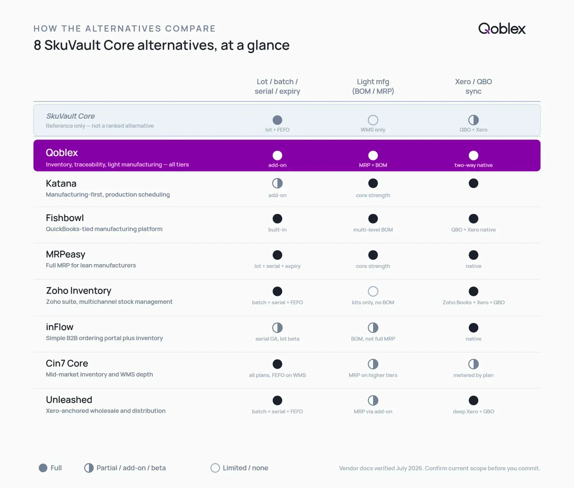Image resolution: width=574 pixels, height=488 pixels.
Task: Click 'Xero-anchored wholesale and distribution' text
Action: (x=105, y=410)
